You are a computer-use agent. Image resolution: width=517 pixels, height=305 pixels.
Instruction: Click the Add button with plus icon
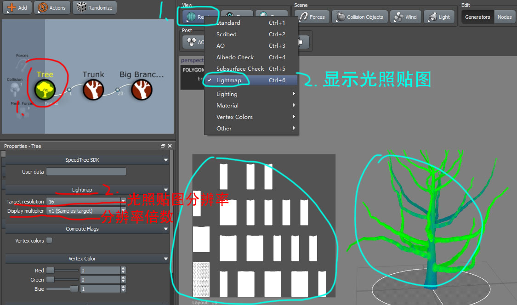17,7
